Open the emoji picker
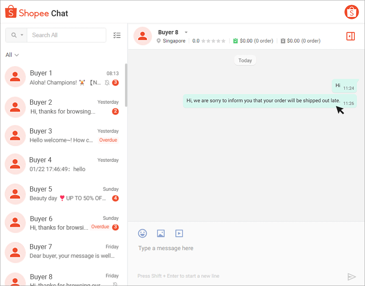The image size is (365, 286). click(x=142, y=233)
